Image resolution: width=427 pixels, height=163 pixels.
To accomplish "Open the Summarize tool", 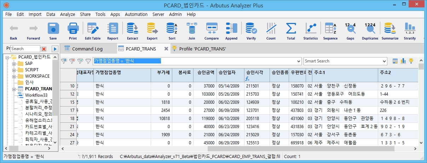I will [390, 31].
